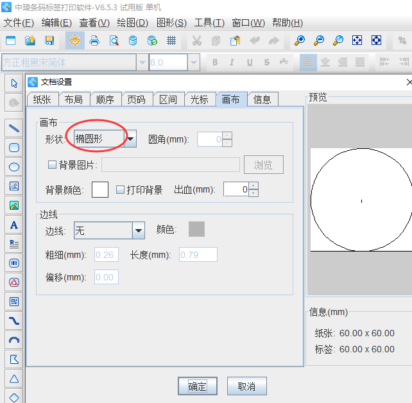Click the zoom in magnifier icon
This screenshot has height=403, width=412.
pos(300,40)
